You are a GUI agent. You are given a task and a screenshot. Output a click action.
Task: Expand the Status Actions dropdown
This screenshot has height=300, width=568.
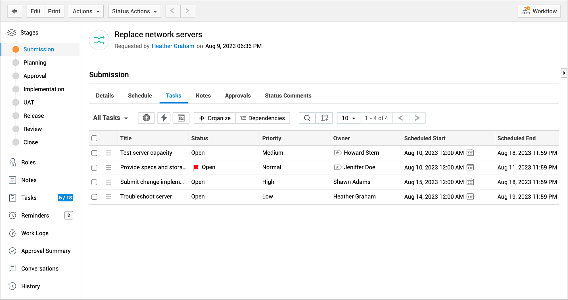(x=134, y=11)
